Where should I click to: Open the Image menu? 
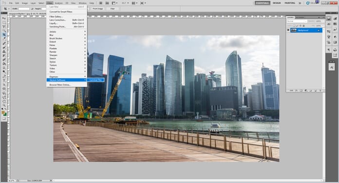pos(25,3)
